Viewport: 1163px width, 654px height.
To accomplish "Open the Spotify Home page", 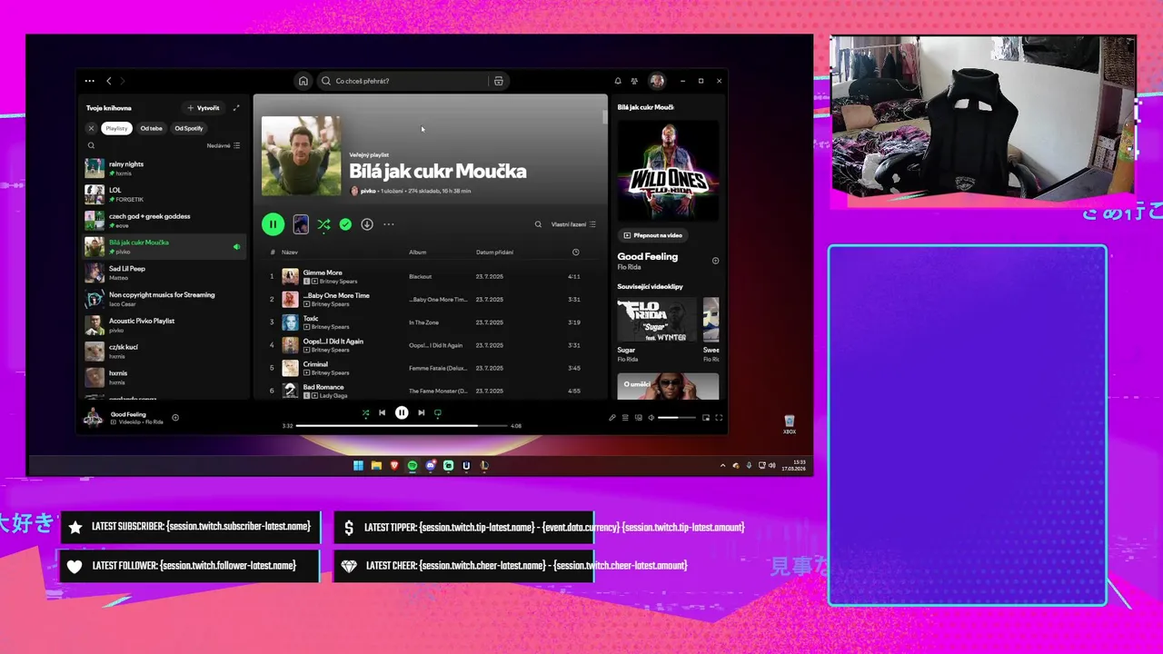I will [303, 81].
